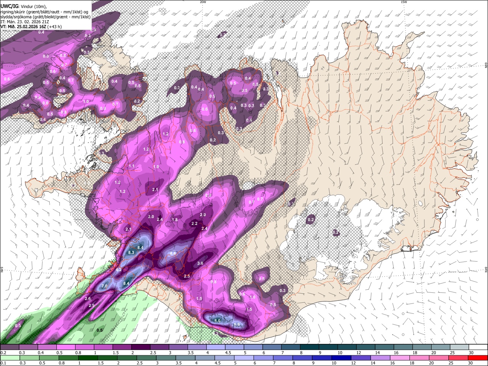Click the 7.0 precipitation value on the map
This screenshot has width=488, height=366.
pos(104,286)
